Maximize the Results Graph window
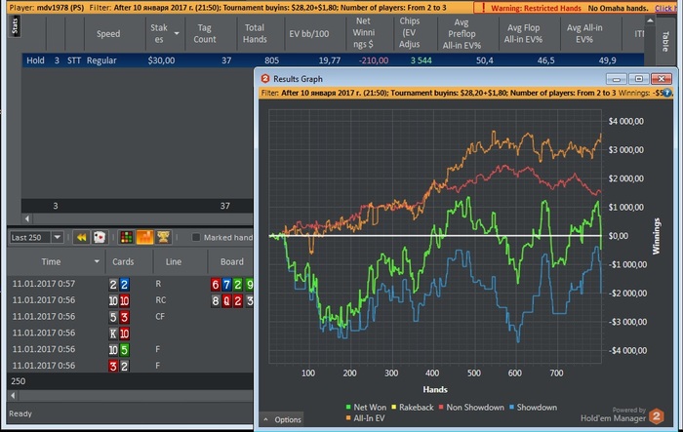This screenshot has width=683, height=432. 638,79
